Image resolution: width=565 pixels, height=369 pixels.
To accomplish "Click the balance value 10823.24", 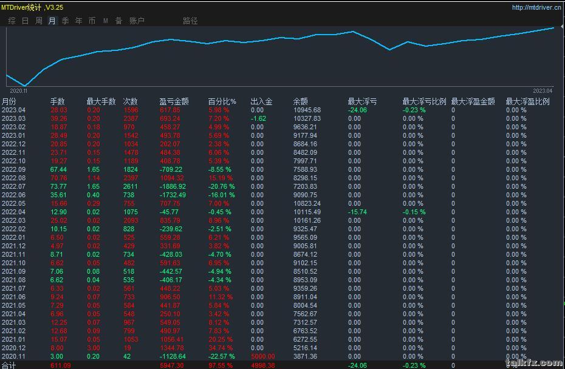I will [307, 203].
